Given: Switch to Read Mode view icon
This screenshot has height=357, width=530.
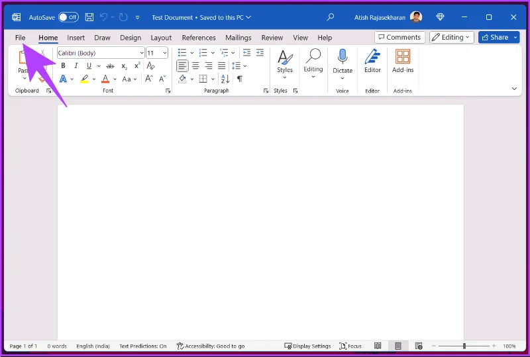Looking at the screenshot, I should pyautogui.click(x=378, y=346).
